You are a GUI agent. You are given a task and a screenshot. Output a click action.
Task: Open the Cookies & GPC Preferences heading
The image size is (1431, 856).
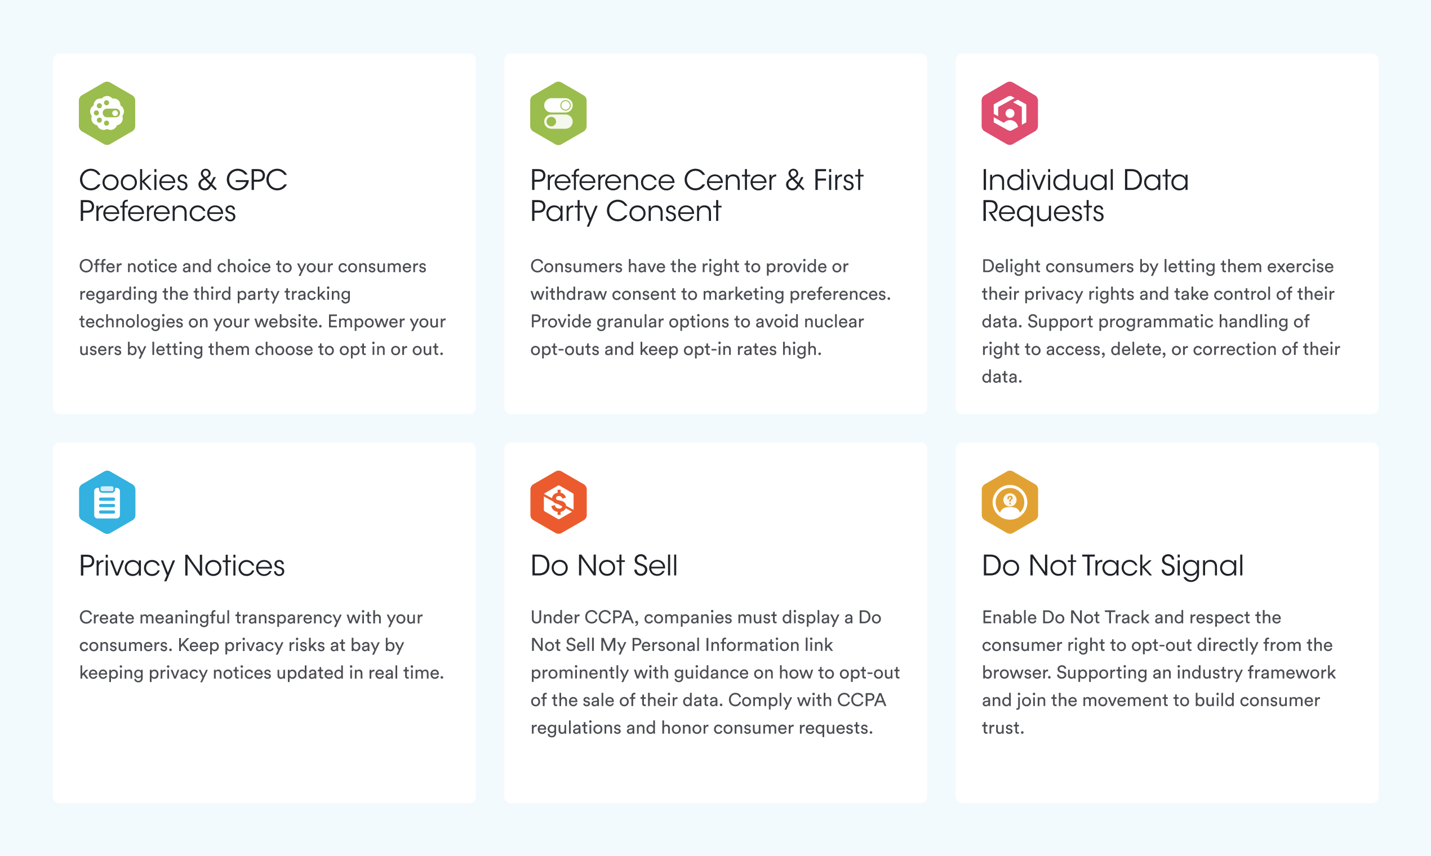tap(183, 195)
